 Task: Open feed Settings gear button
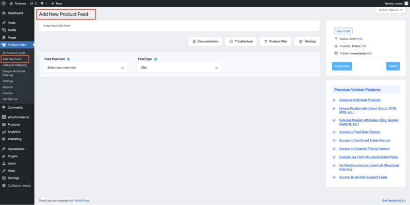[307, 42]
